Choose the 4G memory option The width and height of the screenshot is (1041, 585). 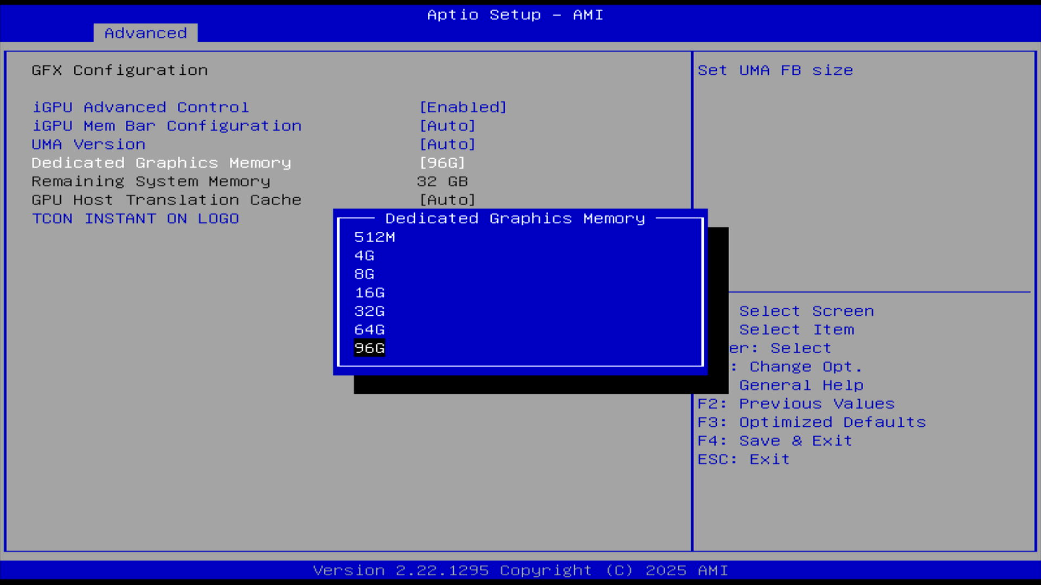[x=364, y=256]
